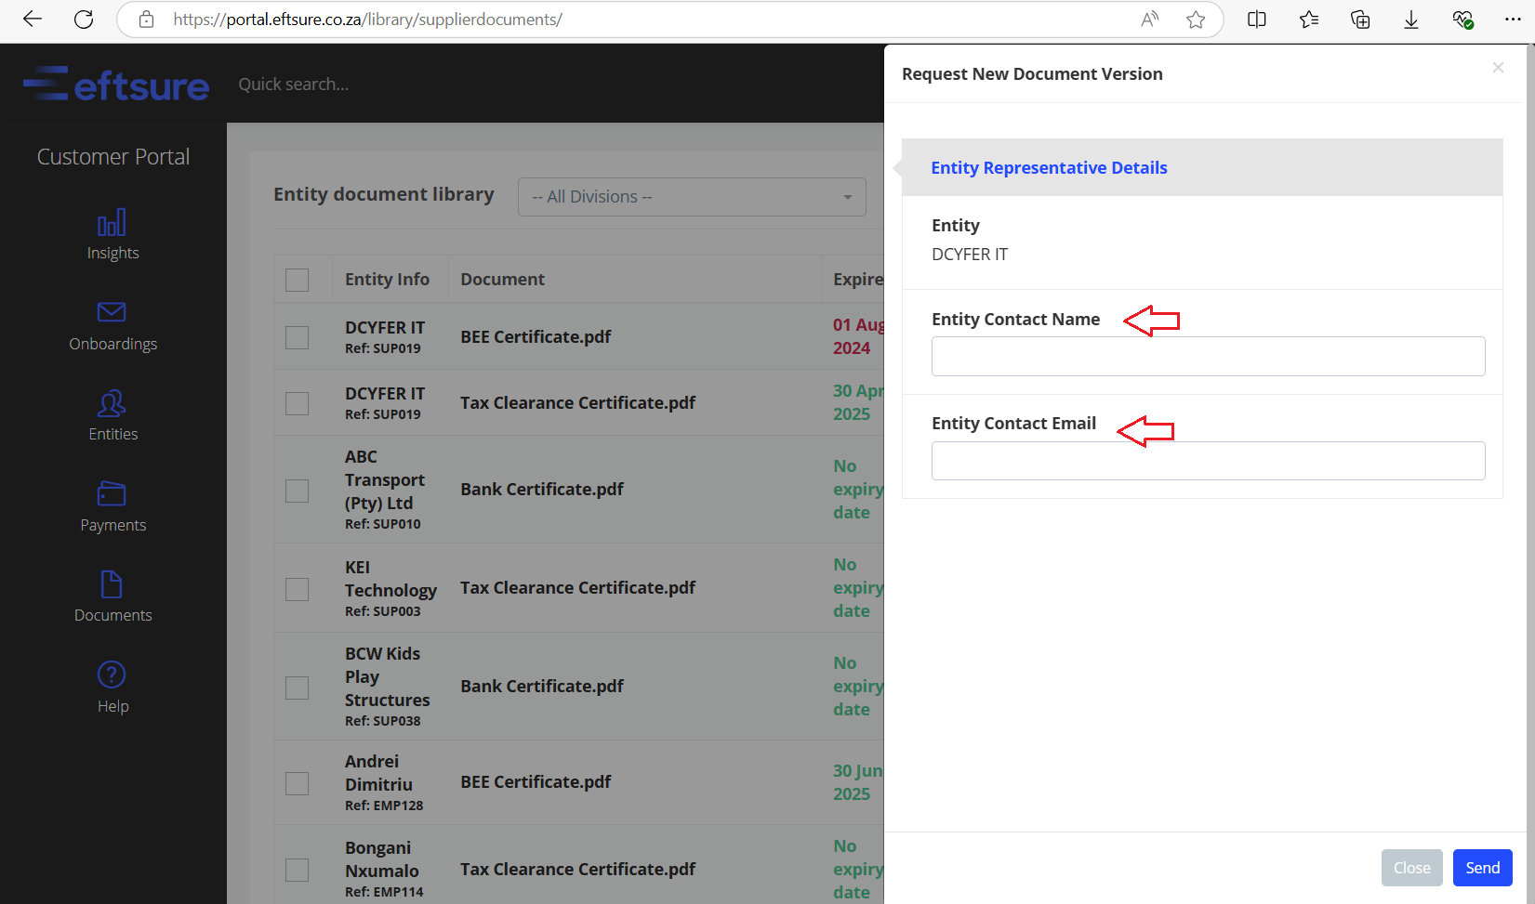This screenshot has height=904, width=1535.
Task: Open the Onboardings envelope icon
Action: 112,312
